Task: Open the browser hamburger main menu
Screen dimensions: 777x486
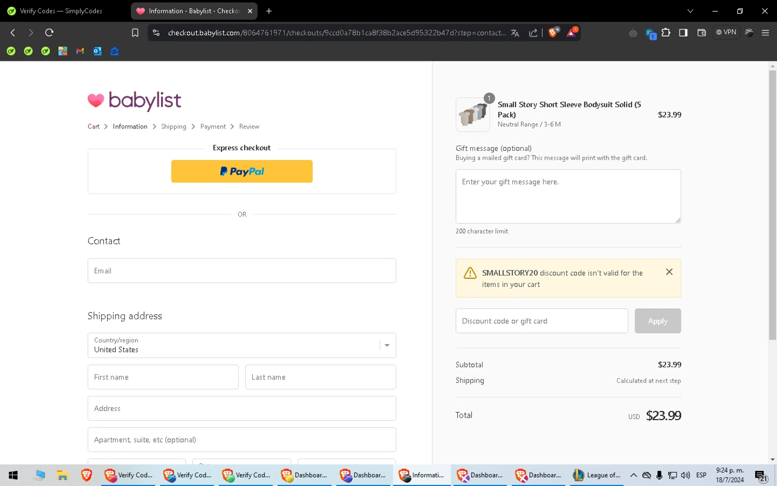Action: (765, 33)
